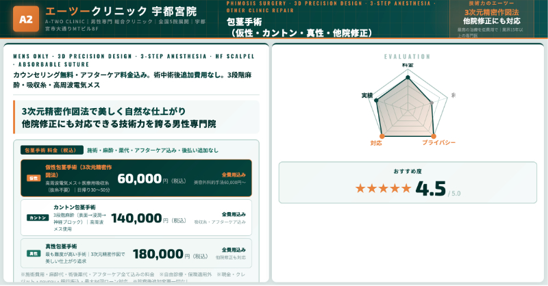Viewport: 548px width, 286px height.
Task: Click the 他院修正にも対応 header banner
Action: tap(492, 21)
